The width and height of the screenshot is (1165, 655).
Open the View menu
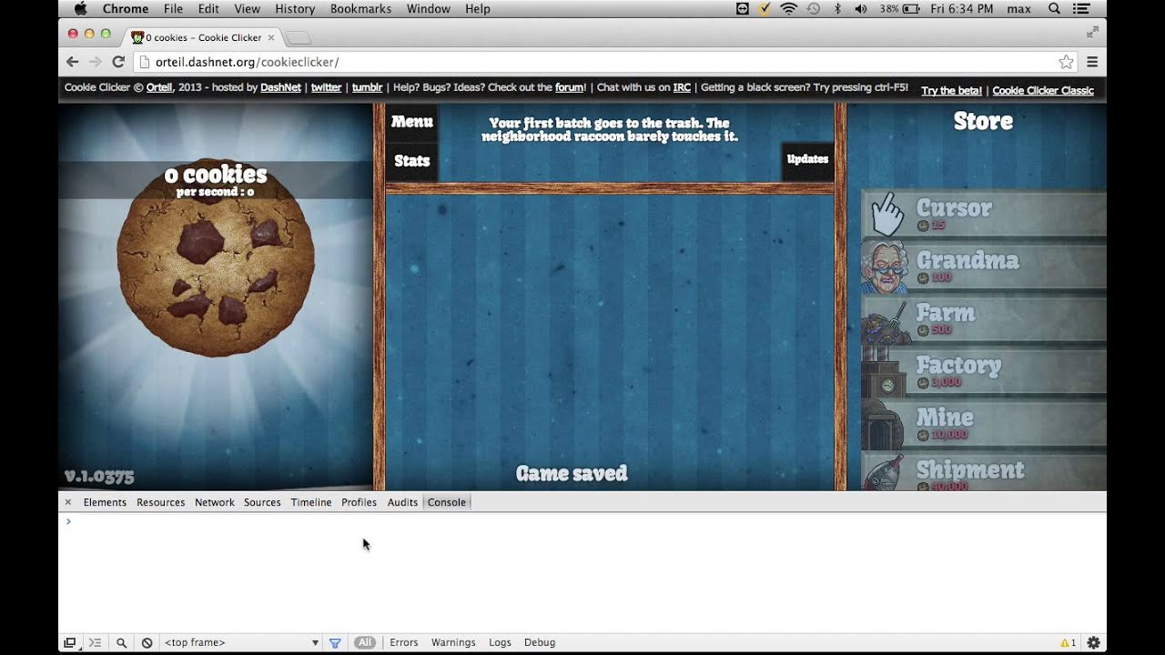tap(247, 9)
